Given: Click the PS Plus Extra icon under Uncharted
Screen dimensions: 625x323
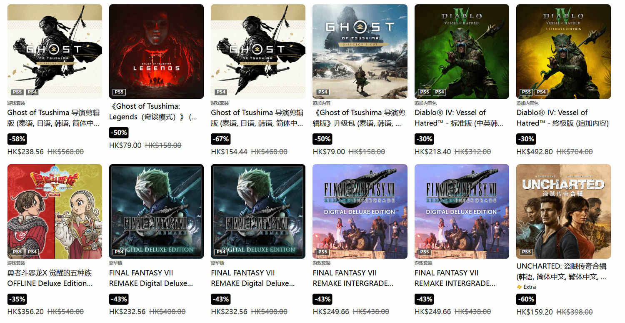Looking at the screenshot, I should tap(519, 287).
